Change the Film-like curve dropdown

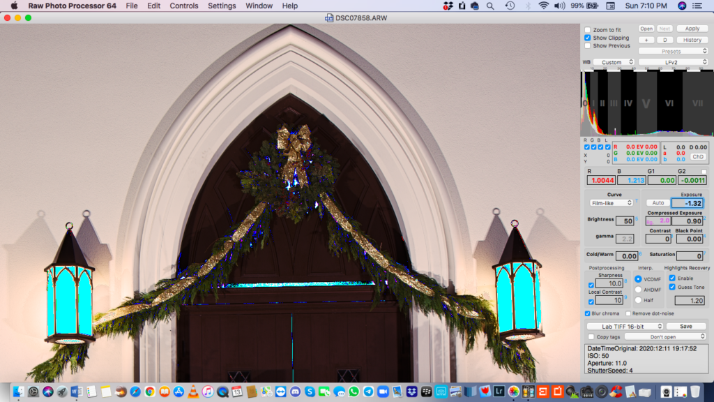point(611,203)
